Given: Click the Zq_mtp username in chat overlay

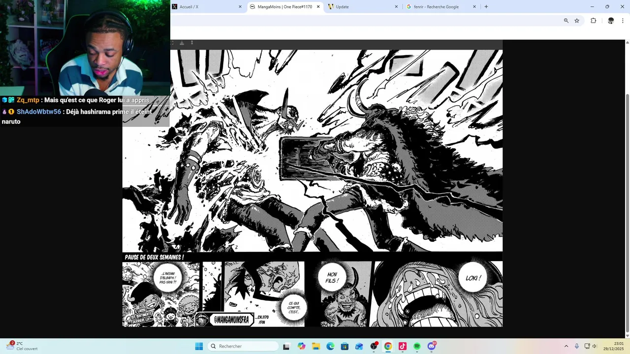Looking at the screenshot, I should [28, 100].
